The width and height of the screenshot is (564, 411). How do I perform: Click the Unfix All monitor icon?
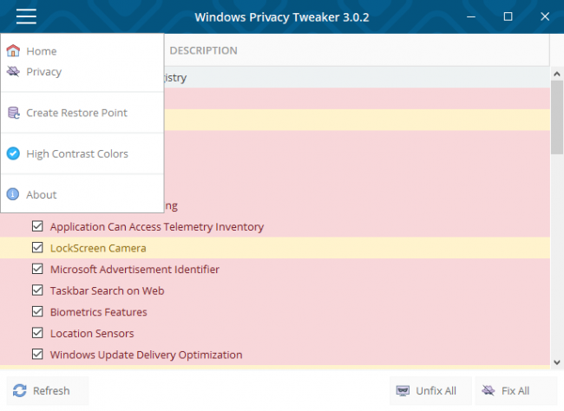(x=403, y=390)
